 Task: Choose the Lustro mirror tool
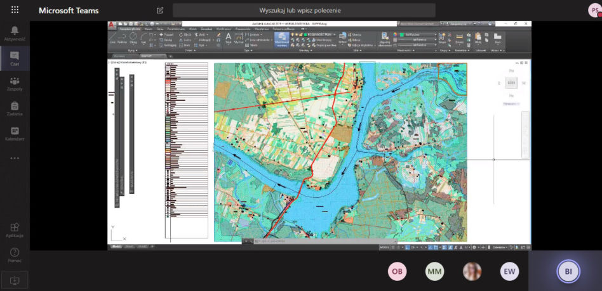(185, 40)
